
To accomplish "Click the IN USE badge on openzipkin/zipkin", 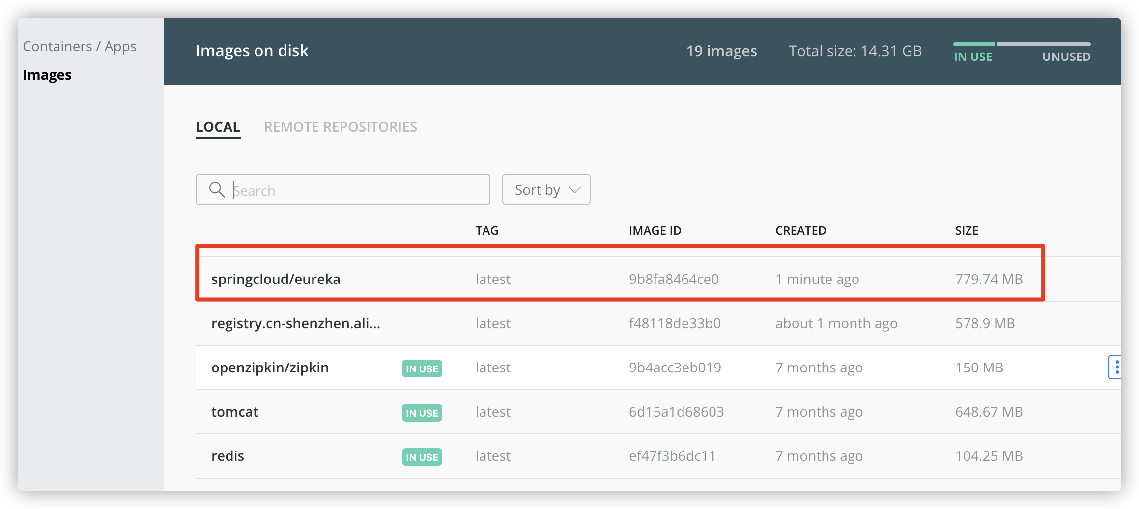I will (x=422, y=368).
